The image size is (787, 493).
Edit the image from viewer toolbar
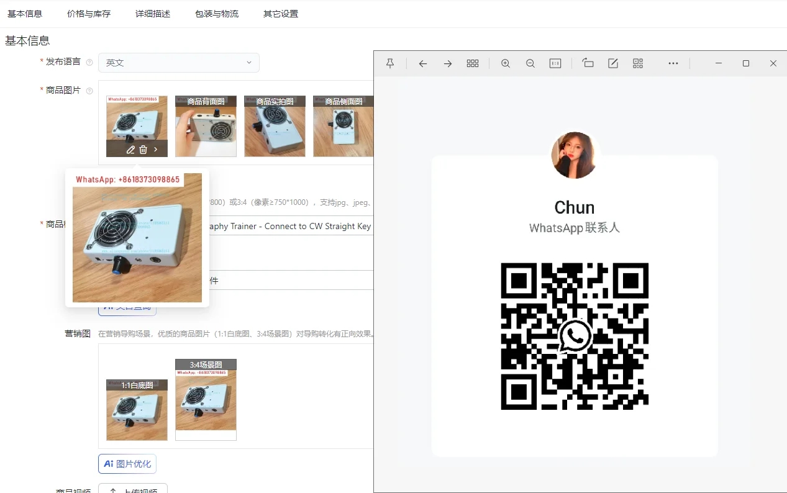click(613, 63)
